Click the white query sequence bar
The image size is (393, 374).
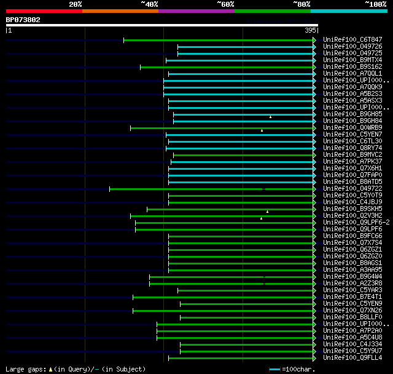click(162, 25)
